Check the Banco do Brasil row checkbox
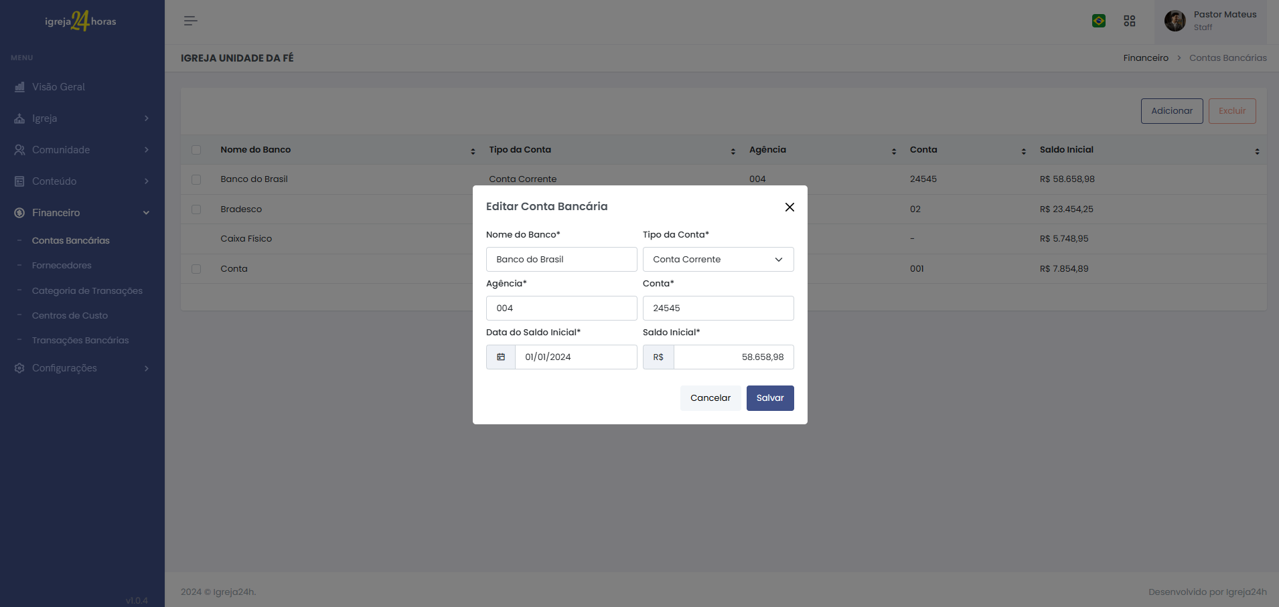Image resolution: width=1279 pixels, height=607 pixels. click(196, 179)
